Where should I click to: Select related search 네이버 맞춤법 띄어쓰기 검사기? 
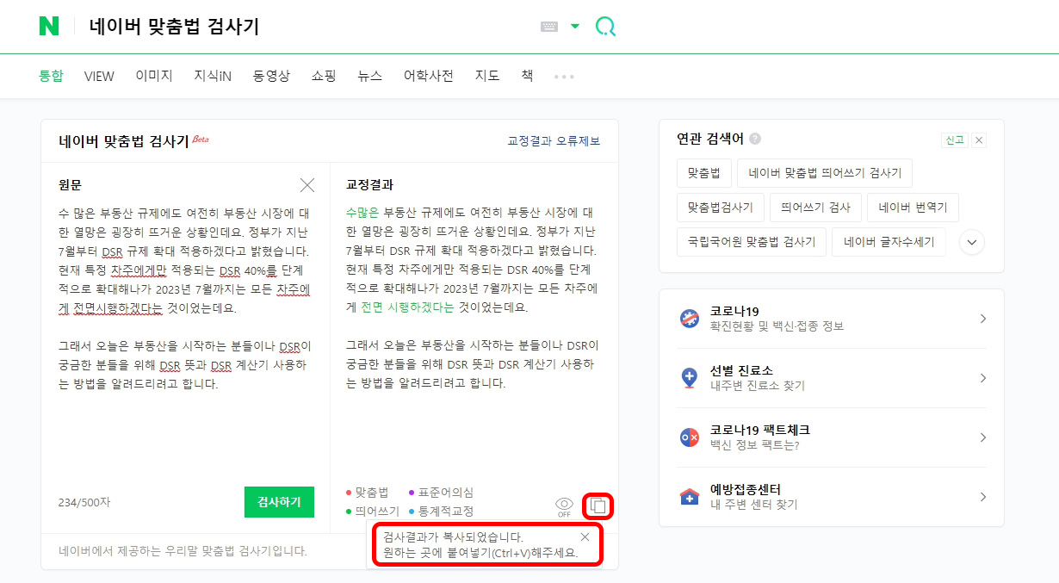[825, 173]
